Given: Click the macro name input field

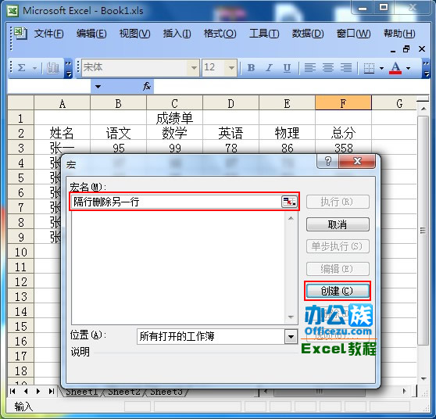Looking at the screenshot, I should point(177,202).
